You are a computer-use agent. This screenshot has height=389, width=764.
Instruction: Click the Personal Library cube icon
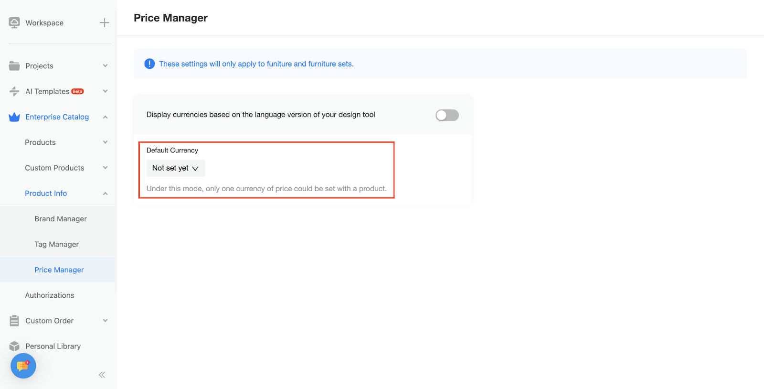[14, 346]
